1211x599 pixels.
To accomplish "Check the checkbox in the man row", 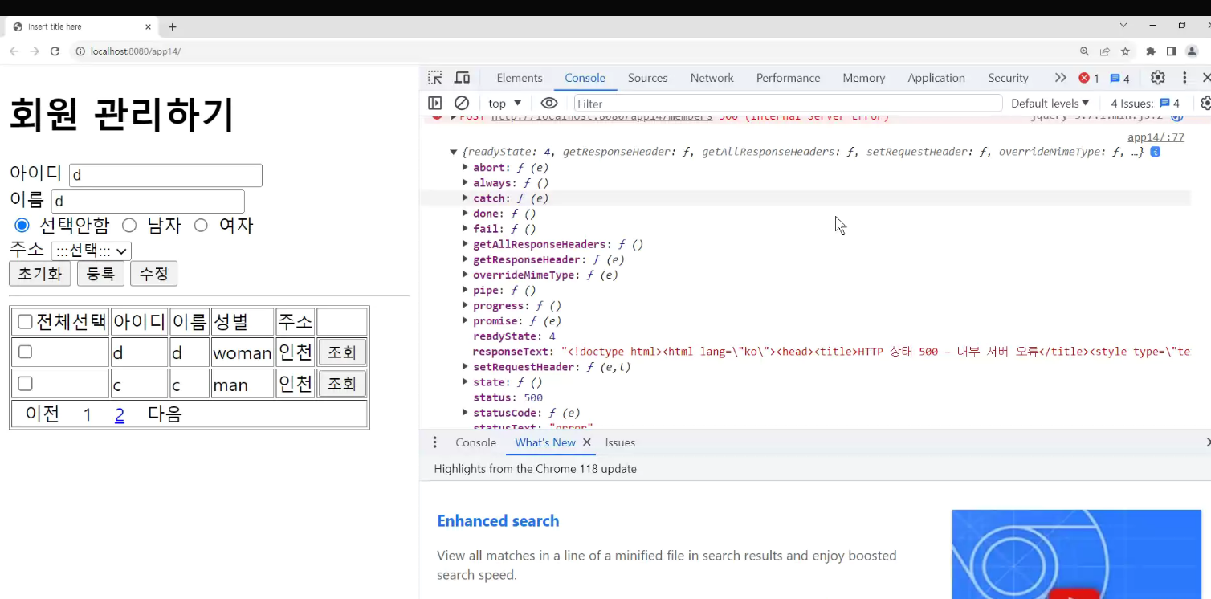I will coord(25,384).
